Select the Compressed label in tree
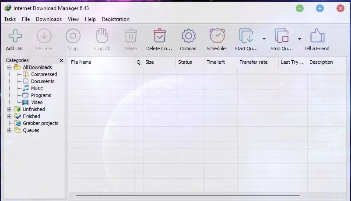The width and height of the screenshot is (351, 201). (44, 74)
